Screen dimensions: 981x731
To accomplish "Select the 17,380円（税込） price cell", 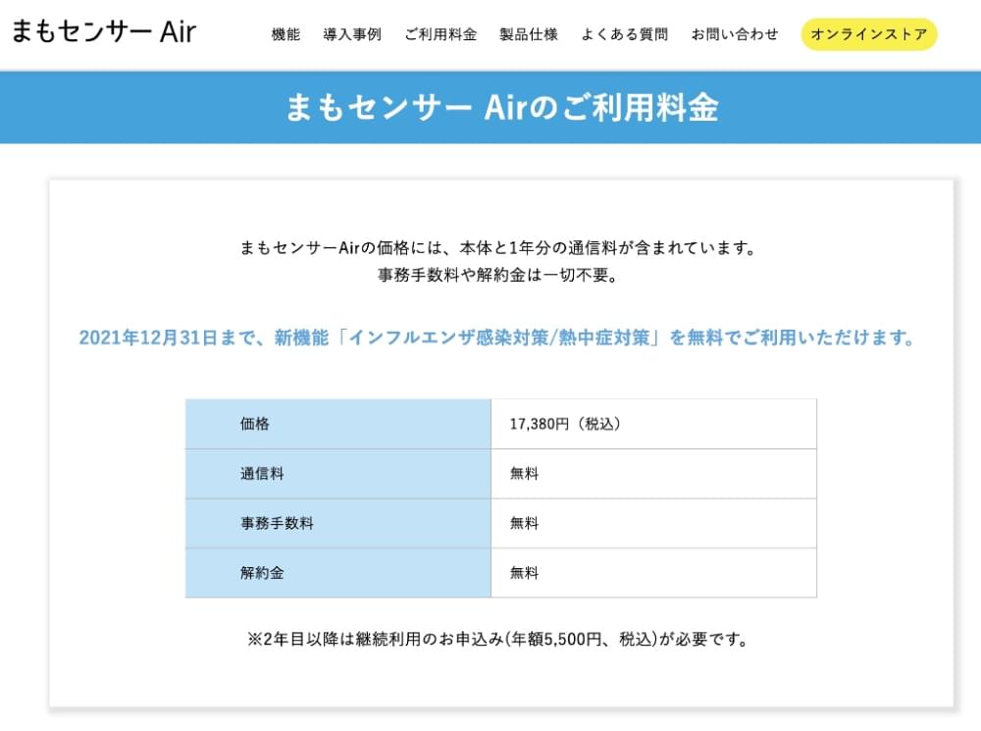I will point(565,424).
